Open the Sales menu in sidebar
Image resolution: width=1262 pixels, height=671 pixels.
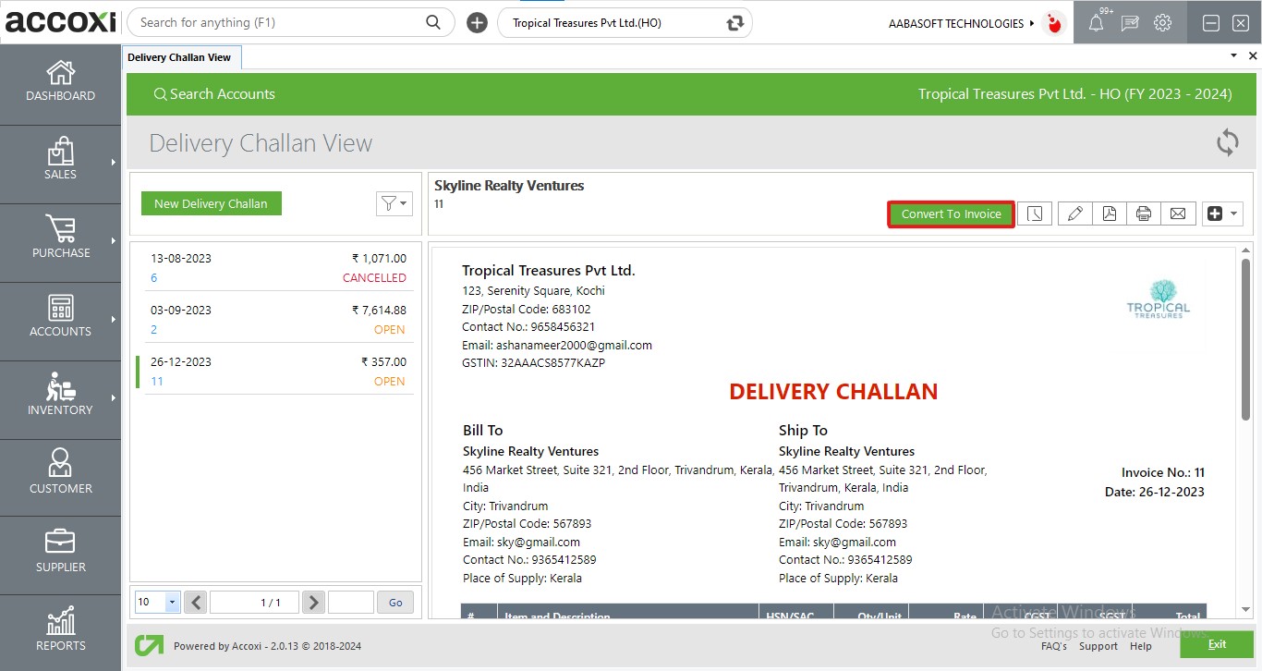61,160
